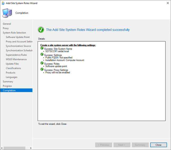The image size is (171, 150).
Task: Select the Languages step
Action: (x=12, y=77)
